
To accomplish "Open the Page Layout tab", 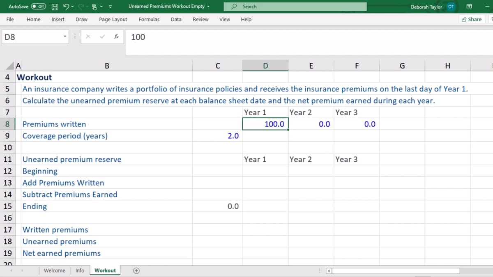I will pos(113,19).
